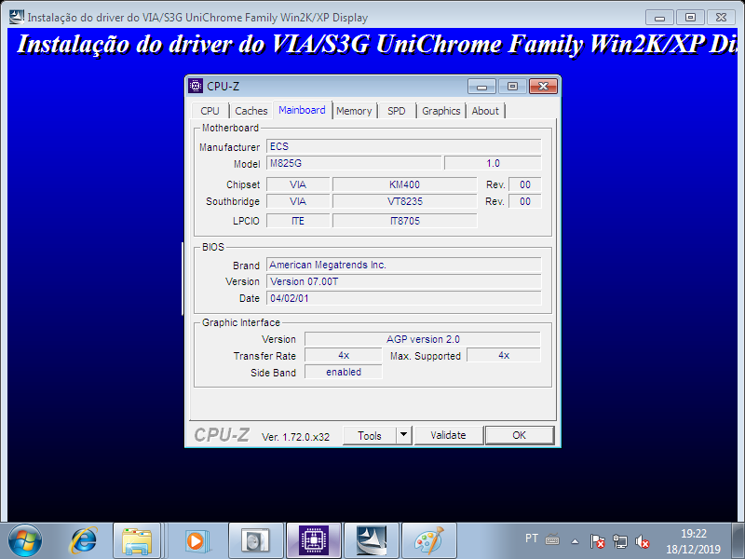
Task: Click the Tools button
Action: [x=369, y=435]
